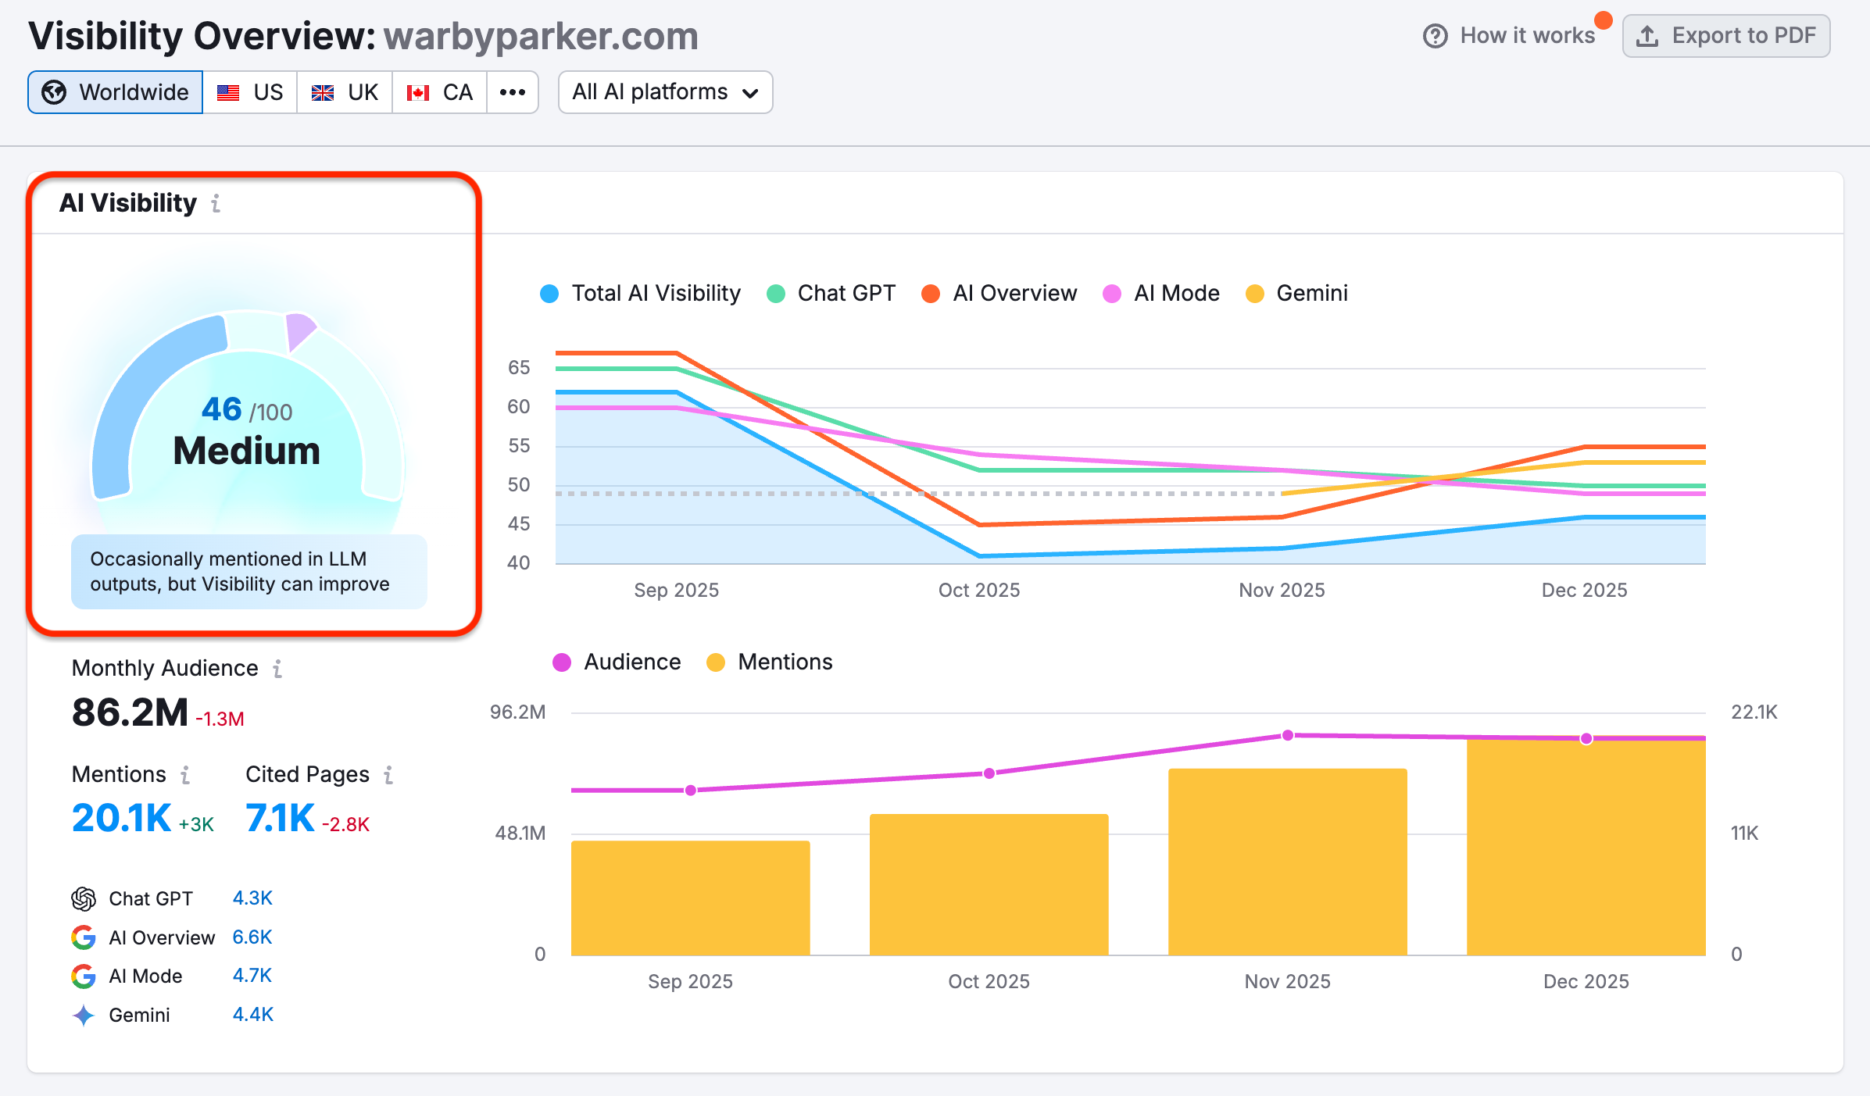Image resolution: width=1870 pixels, height=1096 pixels.
Task: Select the Worldwide region tab
Action: [116, 92]
